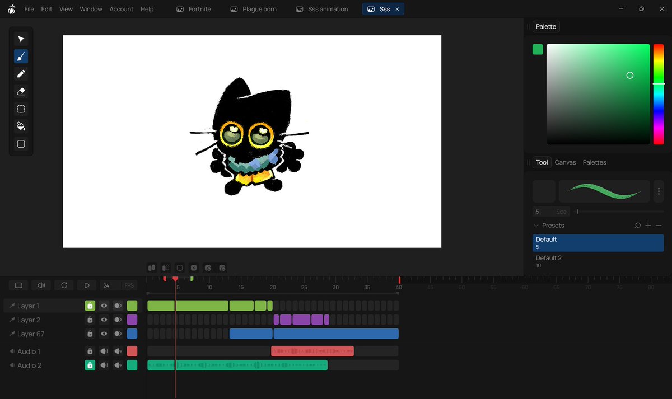Viewport: 672px width, 399px height.
Task: Click the Palette panel tab
Action: (x=546, y=26)
